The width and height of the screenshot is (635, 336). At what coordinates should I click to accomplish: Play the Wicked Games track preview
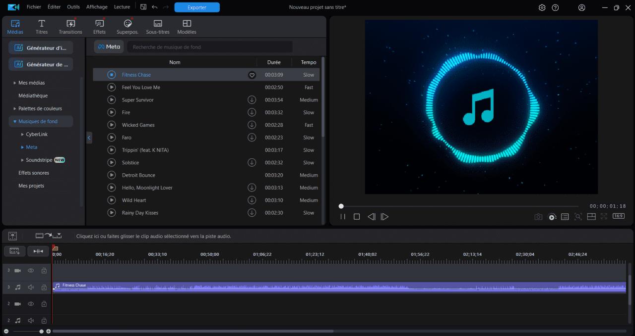tap(112, 125)
